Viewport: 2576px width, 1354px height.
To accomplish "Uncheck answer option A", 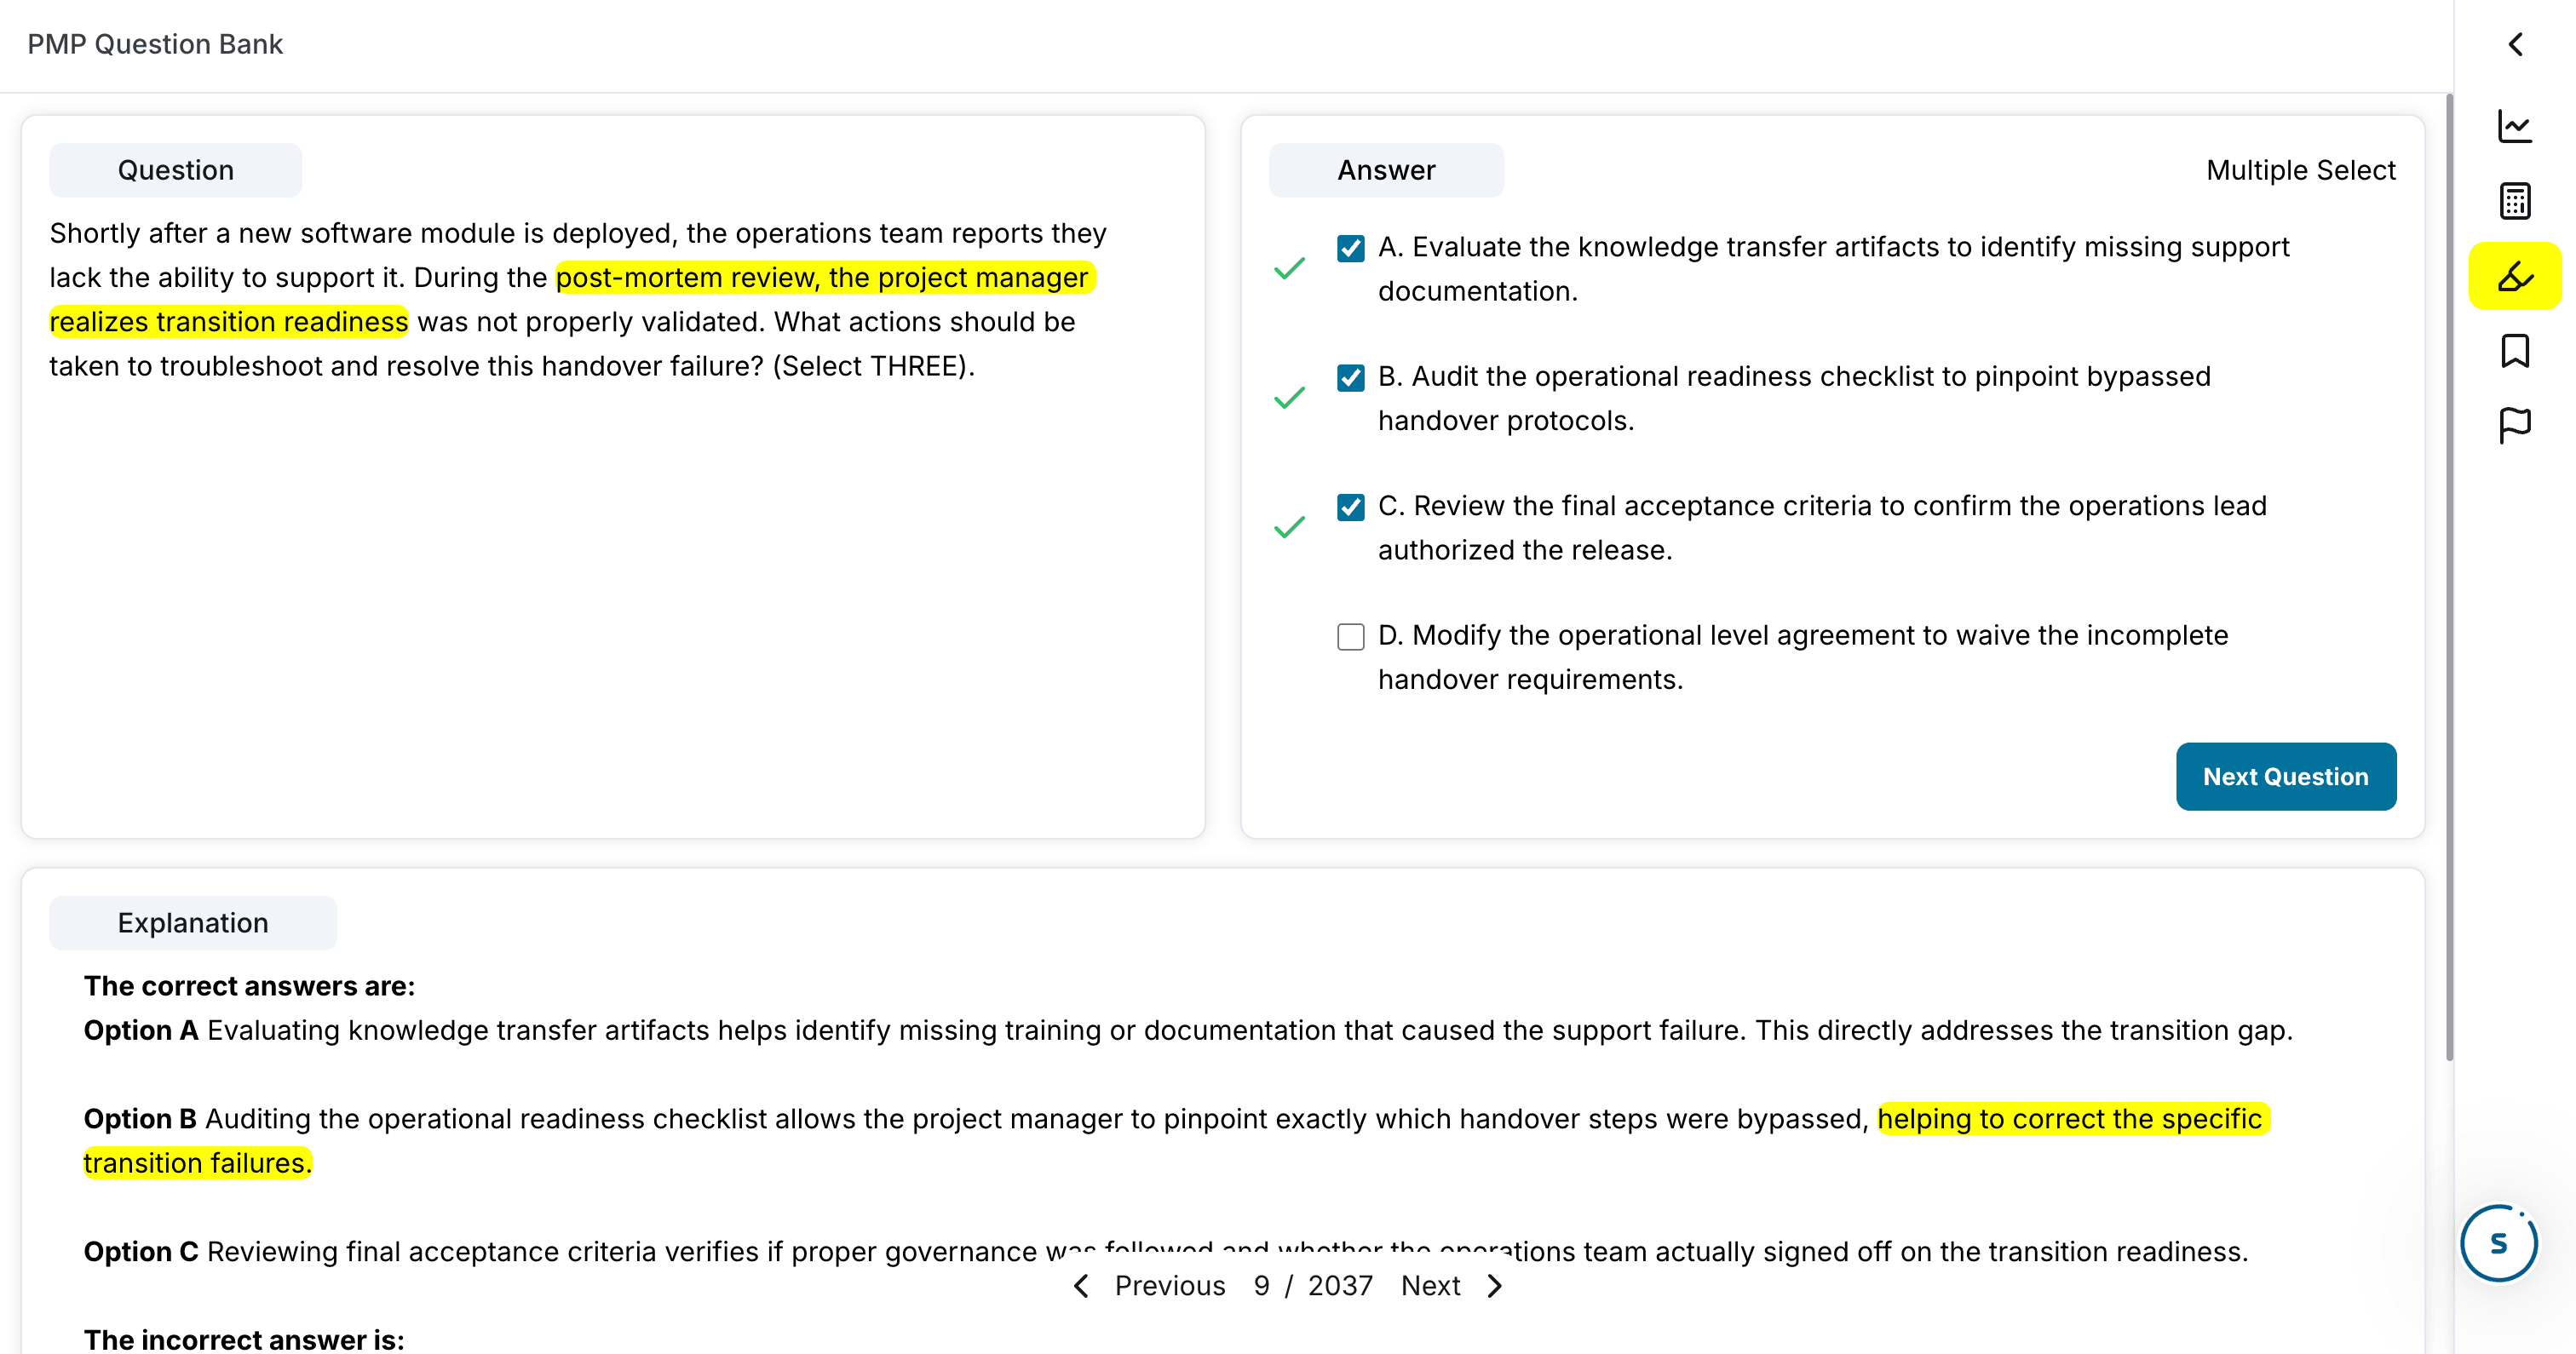I will 1350,248.
